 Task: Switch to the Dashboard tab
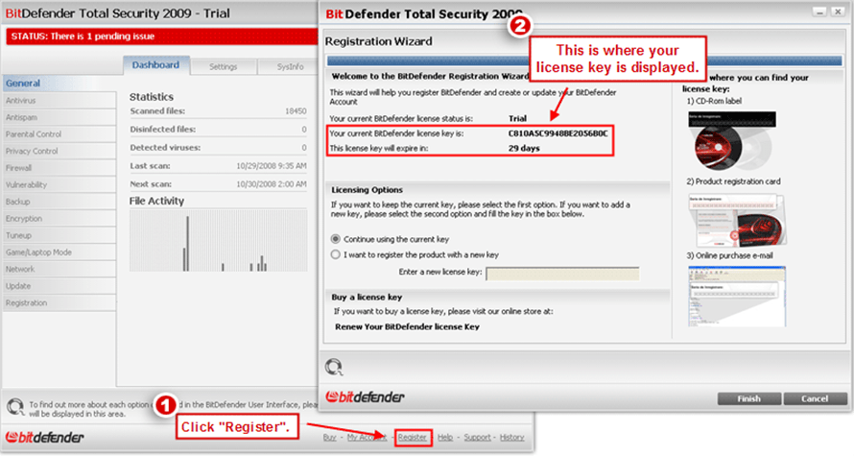pos(155,65)
